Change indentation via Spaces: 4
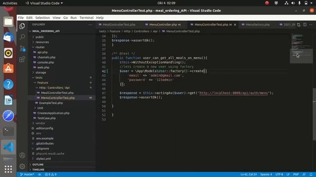Image resolution: width=316 pixels, height=177 pixels. (266, 175)
